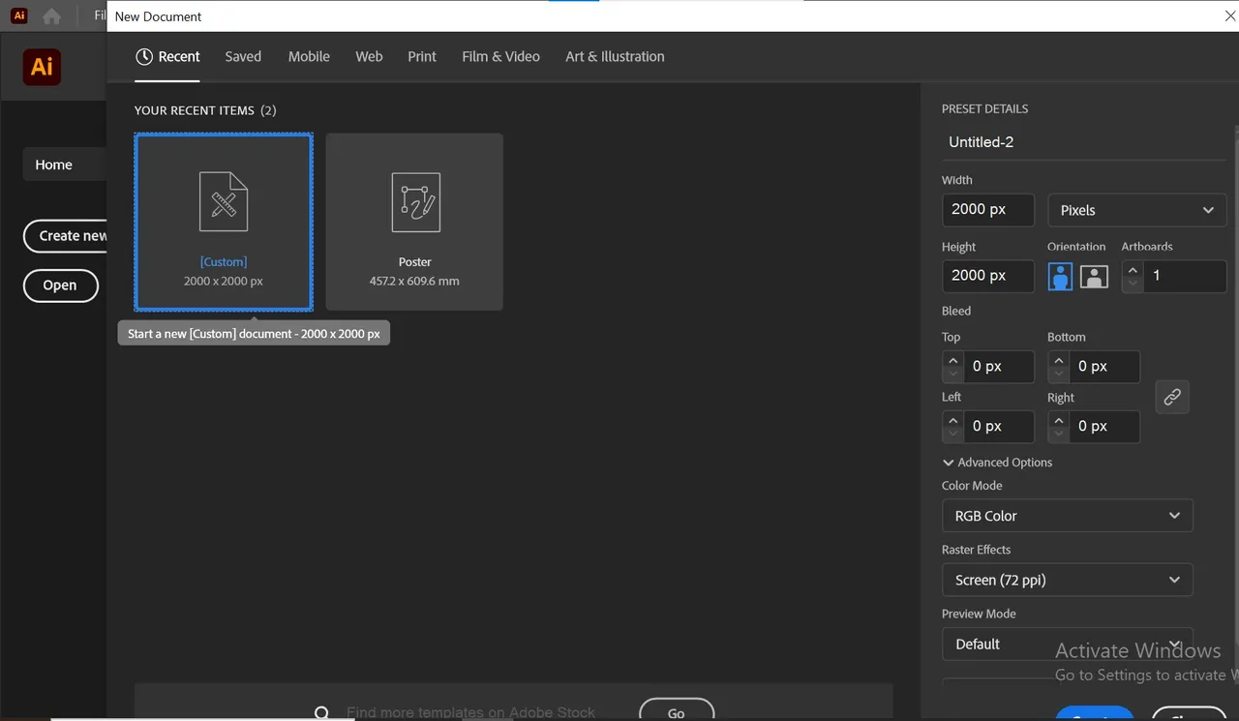Click the search magnifier icon for Adobe Stock
This screenshot has height=721, width=1239.
pos(322,713)
